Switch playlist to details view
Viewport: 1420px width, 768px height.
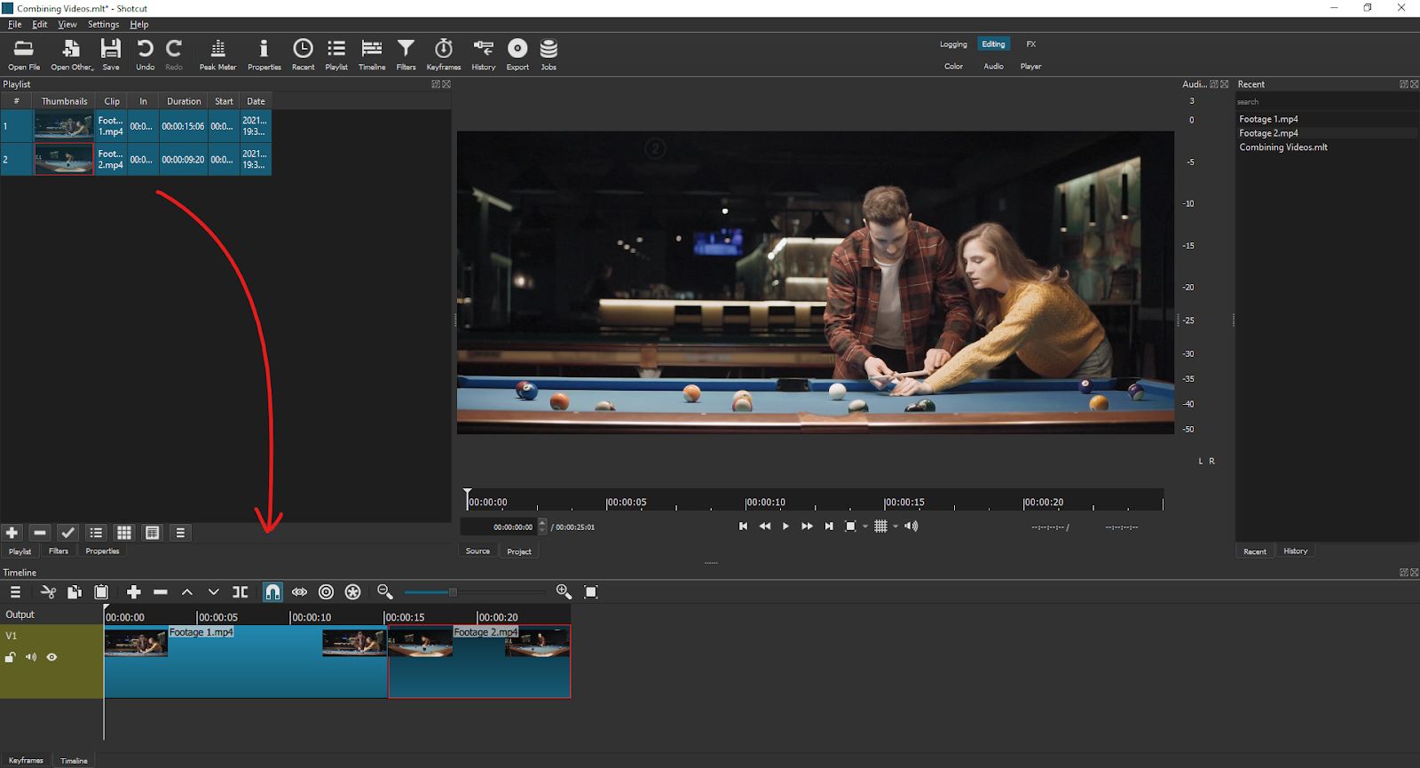96,533
